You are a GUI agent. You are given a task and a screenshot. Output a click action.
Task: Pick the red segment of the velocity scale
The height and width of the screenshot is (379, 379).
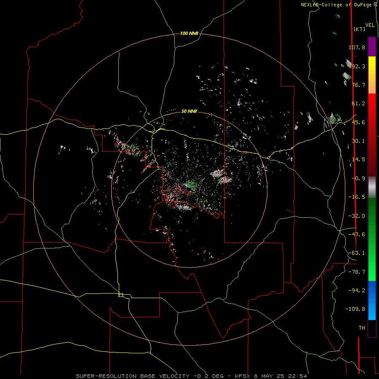pyautogui.click(x=372, y=135)
